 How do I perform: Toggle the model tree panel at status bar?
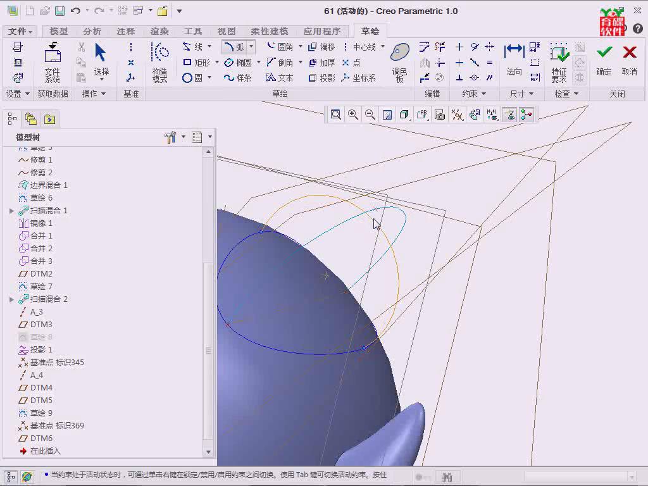11,477
